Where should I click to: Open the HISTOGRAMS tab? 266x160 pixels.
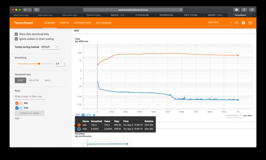[103, 23]
